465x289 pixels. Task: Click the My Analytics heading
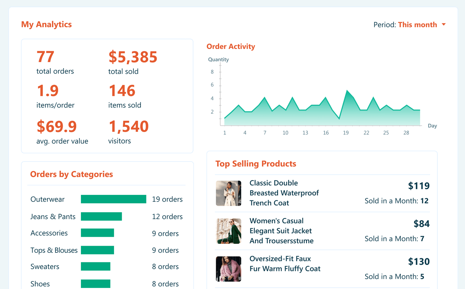[x=46, y=24]
